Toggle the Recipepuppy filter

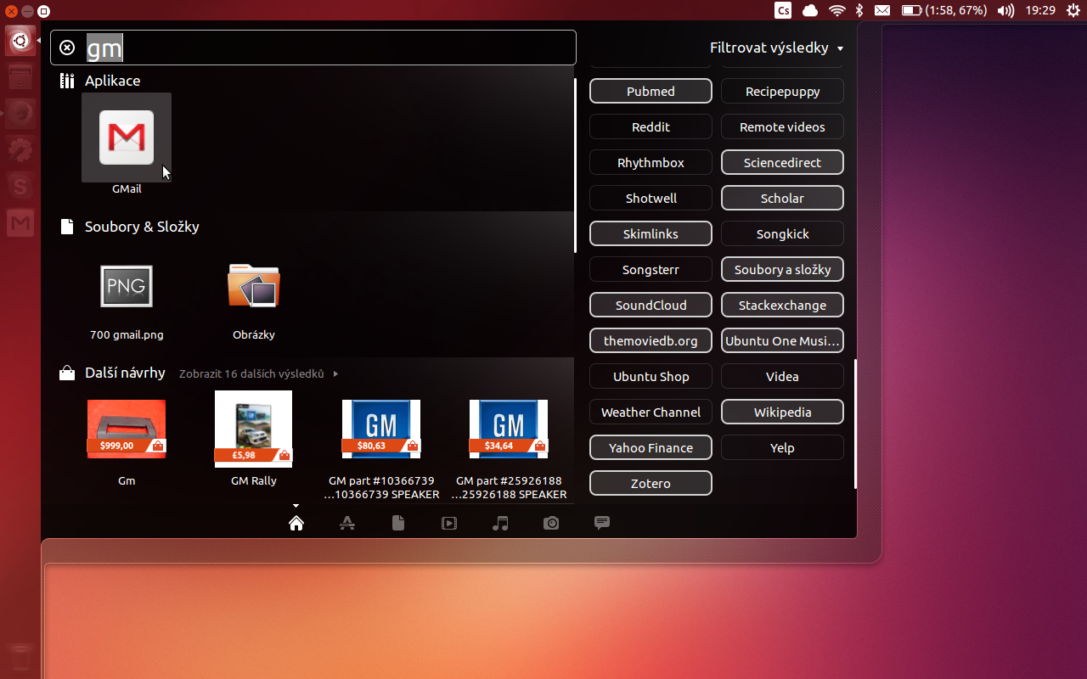782,91
